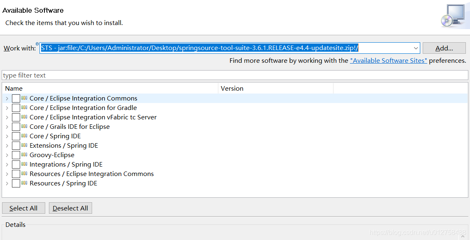Click category icon beside Integrations / Spring IDE

tap(24, 164)
